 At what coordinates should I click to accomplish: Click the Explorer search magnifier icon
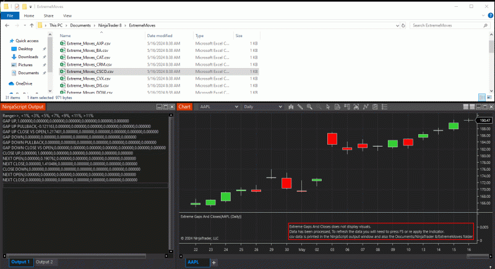tap(485, 25)
